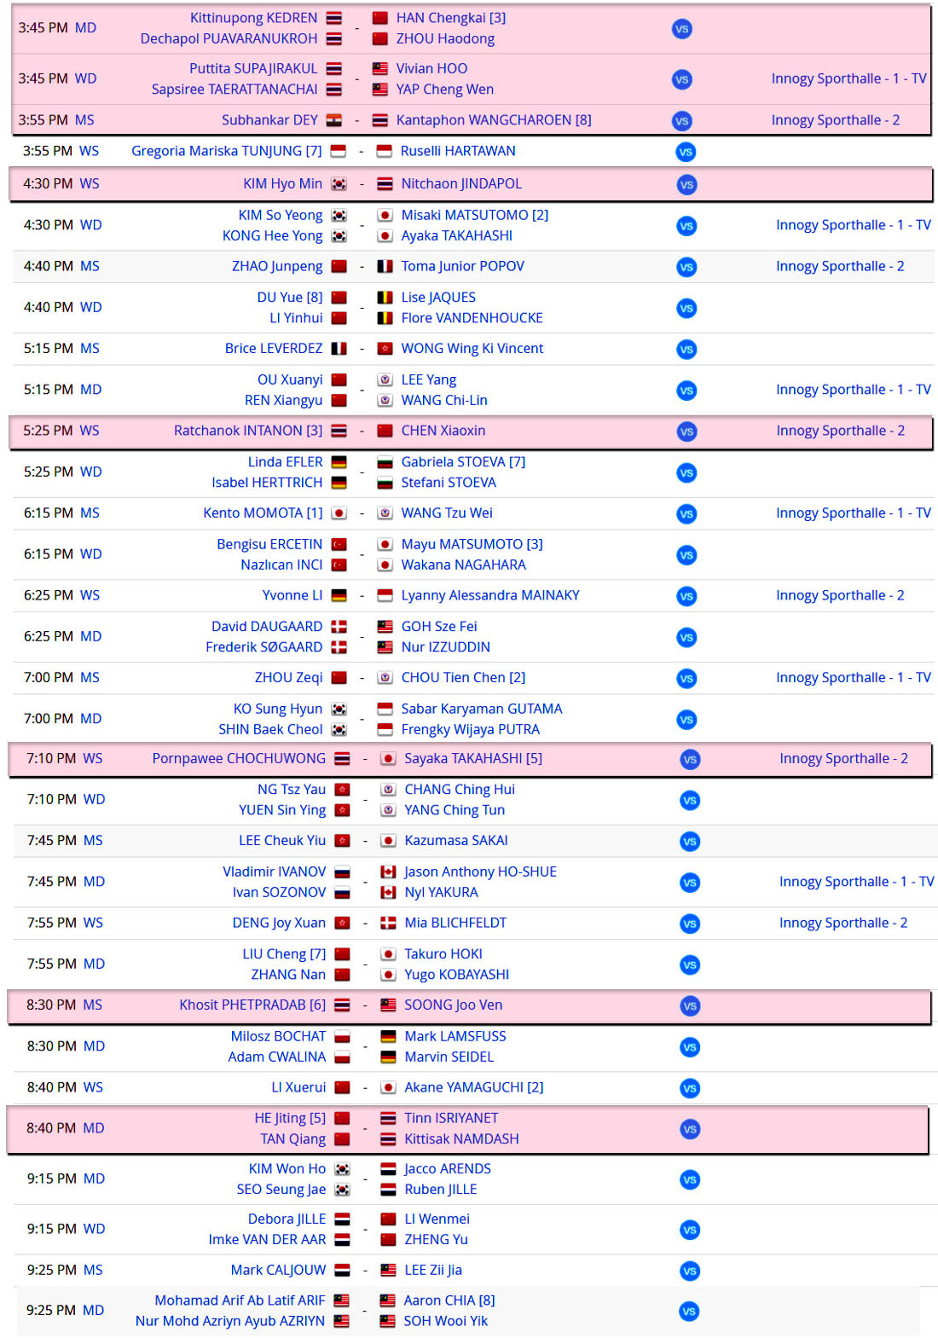Click VS icon for Subhankar DEY match
This screenshot has width=938, height=1338.
681,121
